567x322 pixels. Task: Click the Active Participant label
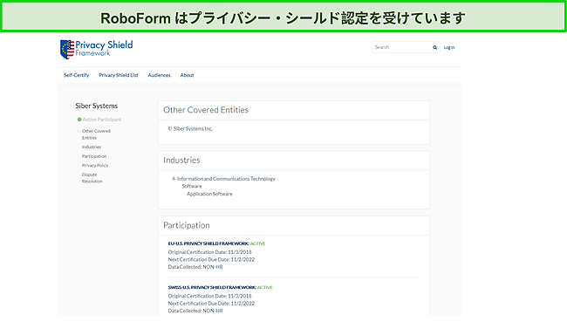(x=102, y=120)
